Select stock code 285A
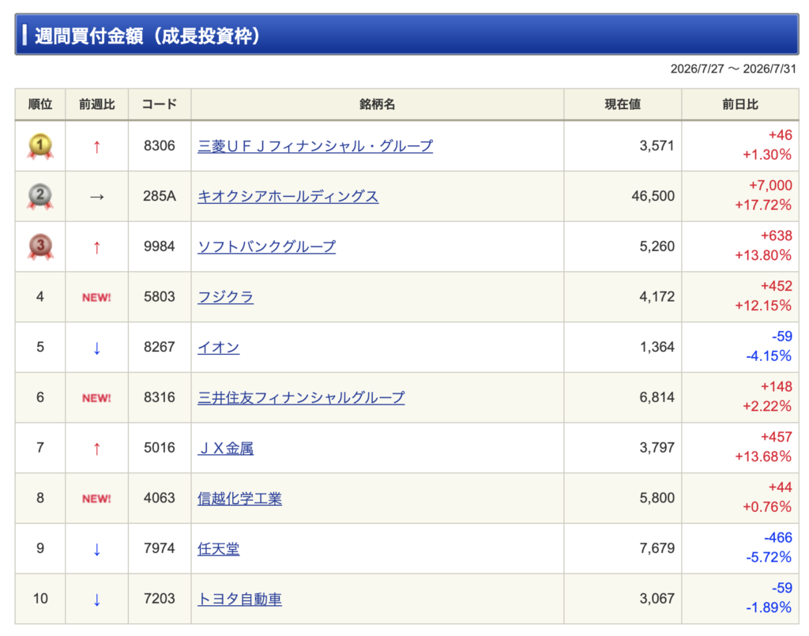 pyautogui.click(x=160, y=196)
